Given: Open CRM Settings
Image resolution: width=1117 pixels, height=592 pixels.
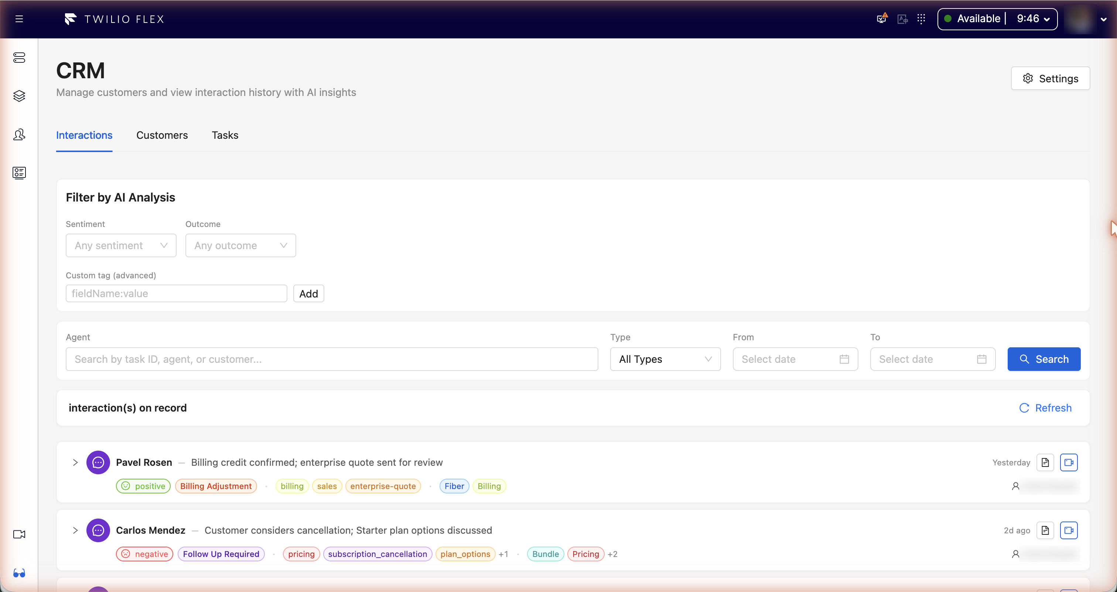Looking at the screenshot, I should point(1050,79).
